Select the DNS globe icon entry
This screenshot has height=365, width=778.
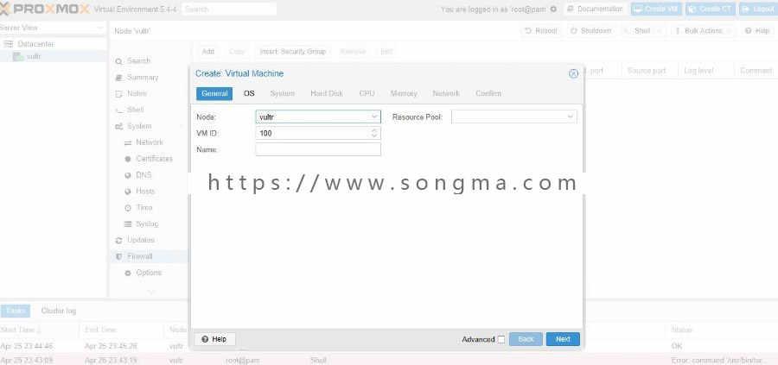click(x=128, y=175)
